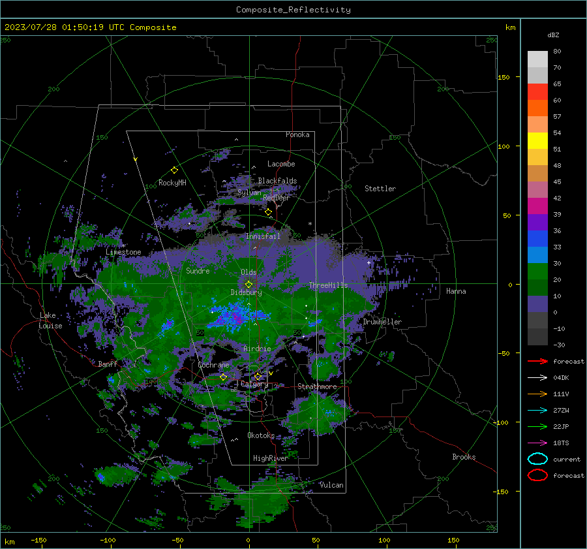This screenshot has width=587, height=549.
Task: Click the yellow diamond marker near RockyMH
Action: point(174,170)
